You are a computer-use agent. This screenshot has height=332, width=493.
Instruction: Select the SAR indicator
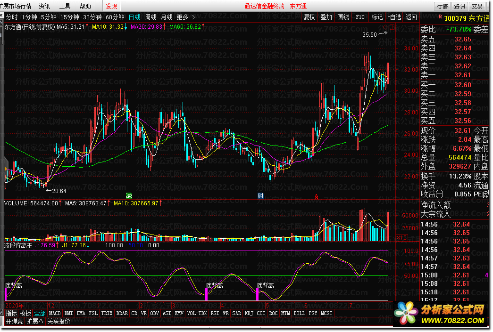(x=236, y=313)
